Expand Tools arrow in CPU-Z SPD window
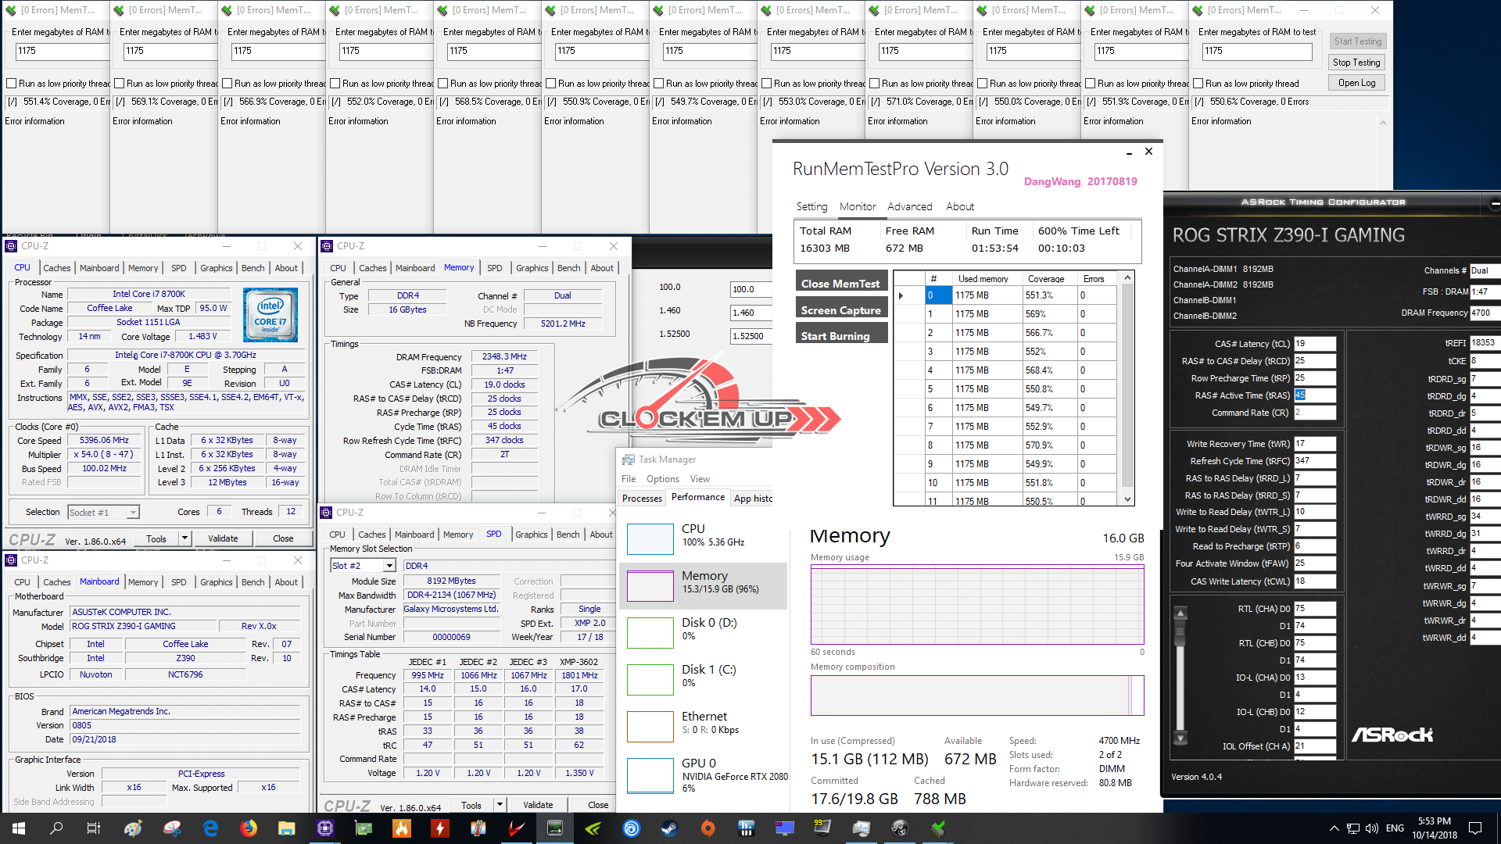The image size is (1501, 844). [x=500, y=805]
